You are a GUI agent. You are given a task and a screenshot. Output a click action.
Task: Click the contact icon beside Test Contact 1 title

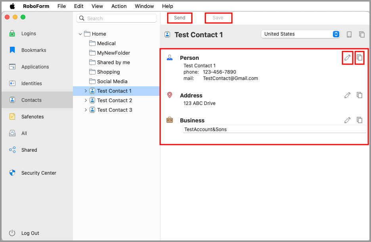coord(167,35)
